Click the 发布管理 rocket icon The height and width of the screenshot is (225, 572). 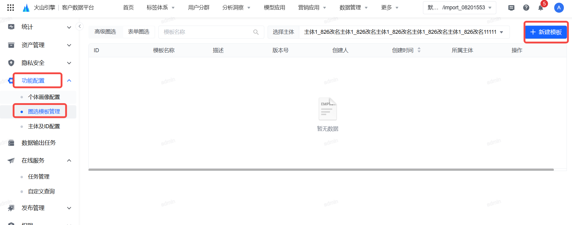pyautogui.click(x=11, y=208)
